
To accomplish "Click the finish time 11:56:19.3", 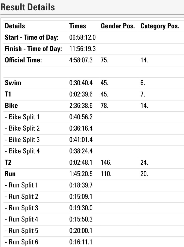I will [82, 49].
